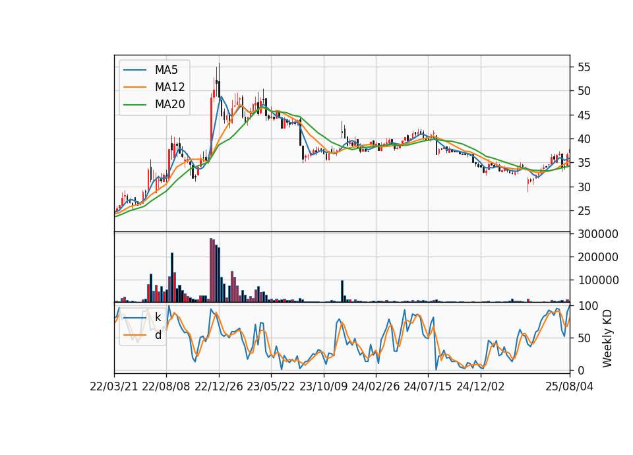Click the MA12 legend label
This screenshot has width=633, height=455.
[x=169, y=87]
